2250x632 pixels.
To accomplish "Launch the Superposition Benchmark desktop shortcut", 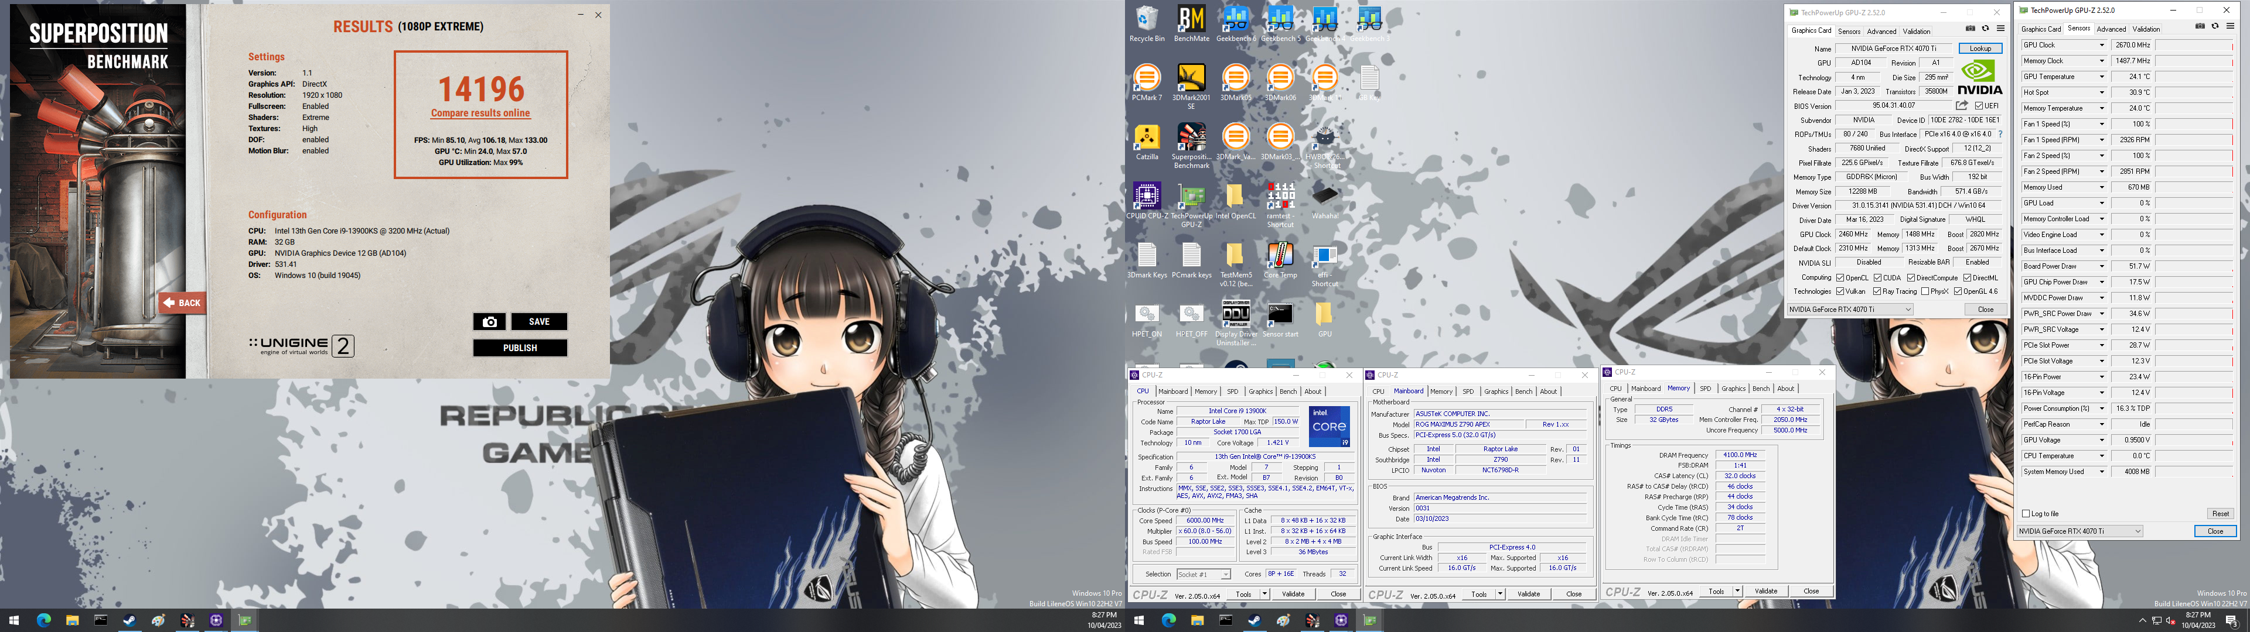I will [x=1191, y=146].
